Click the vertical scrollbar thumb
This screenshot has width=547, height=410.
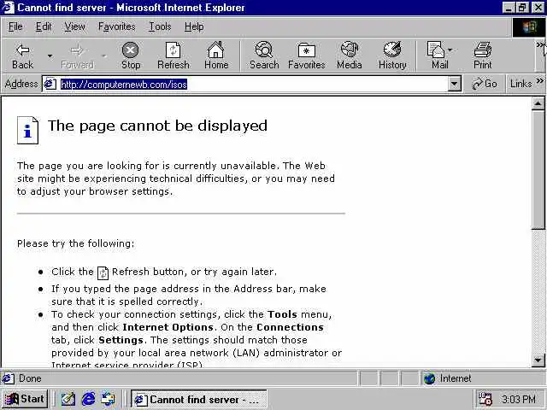[538, 170]
